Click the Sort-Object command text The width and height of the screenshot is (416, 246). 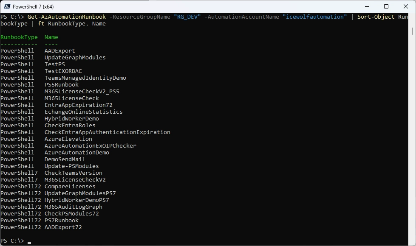click(376, 17)
